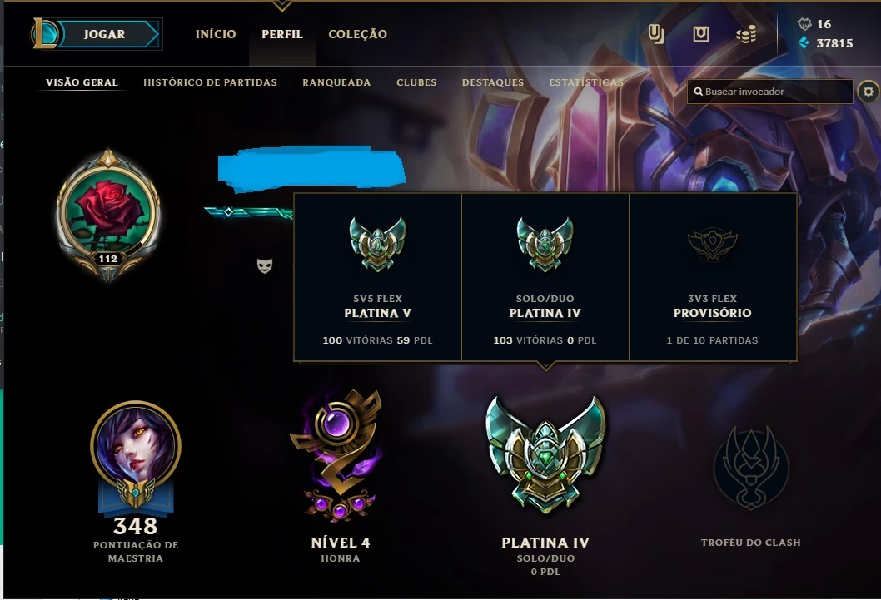This screenshot has height=600, width=881.
Task: Open the loot inventory icon
Action: pyautogui.click(x=700, y=34)
